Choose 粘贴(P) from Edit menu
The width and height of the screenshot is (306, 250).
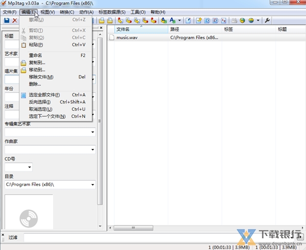(56, 45)
